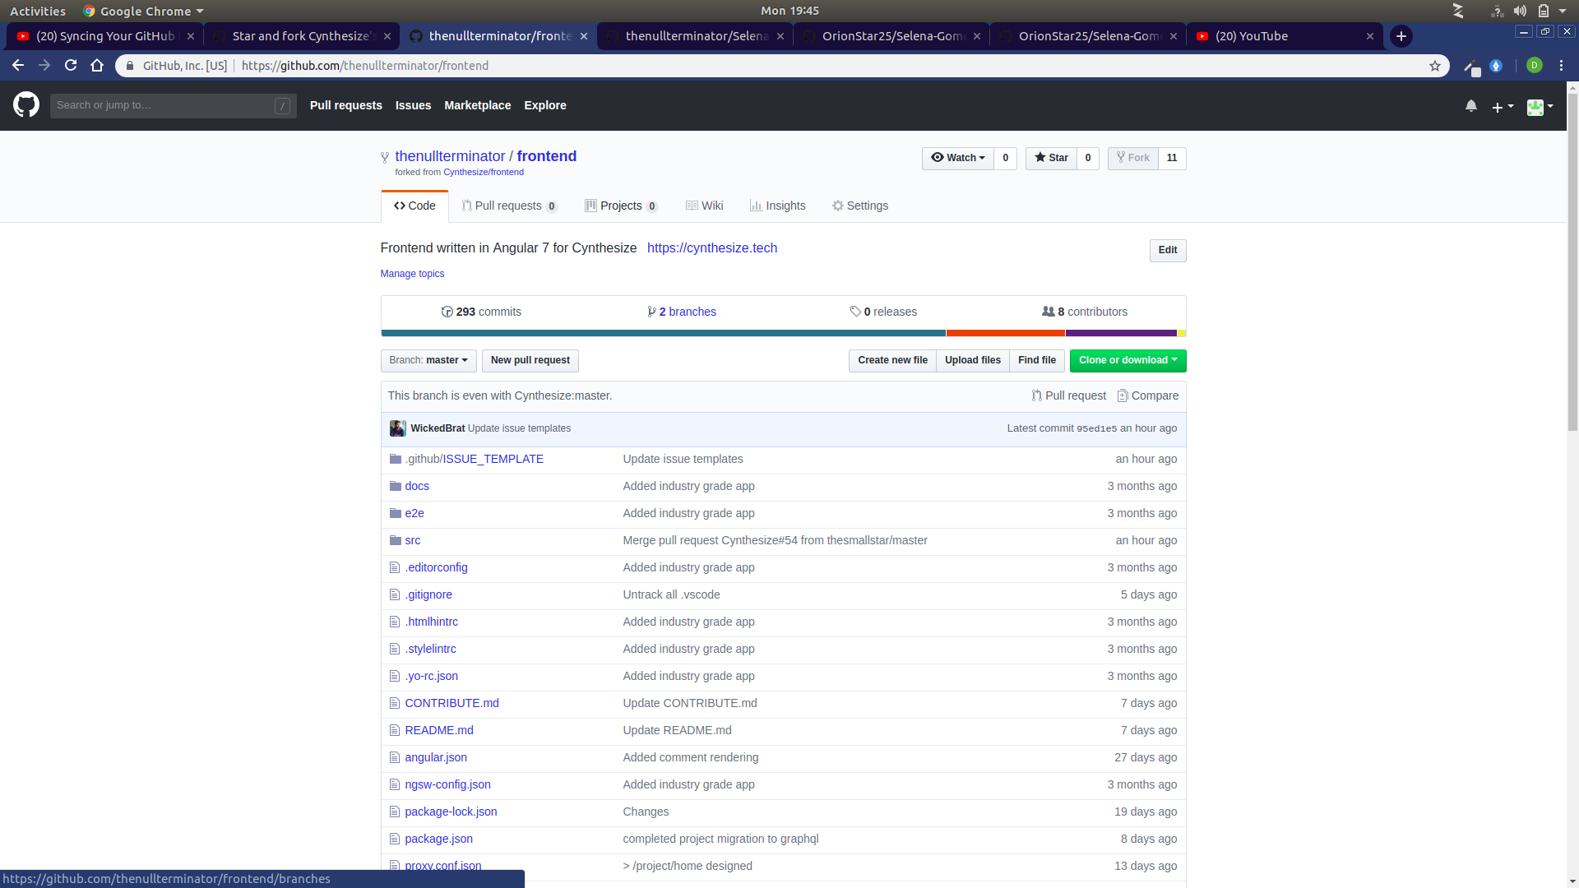Open notifications via the bell icon

pyautogui.click(x=1471, y=106)
